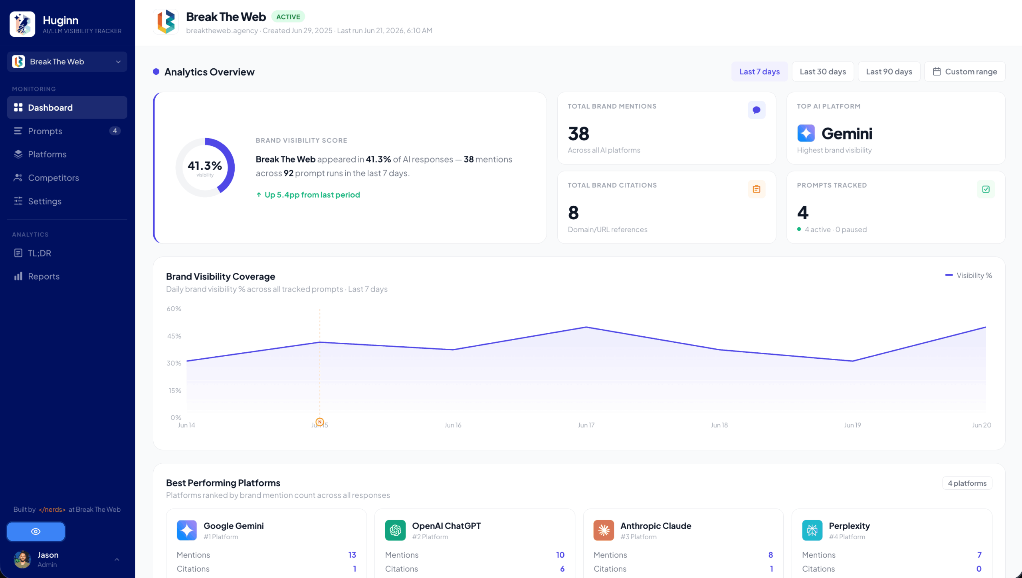Open the Reports page
Viewport: 1022px width, 578px height.
click(x=67, y=276)
